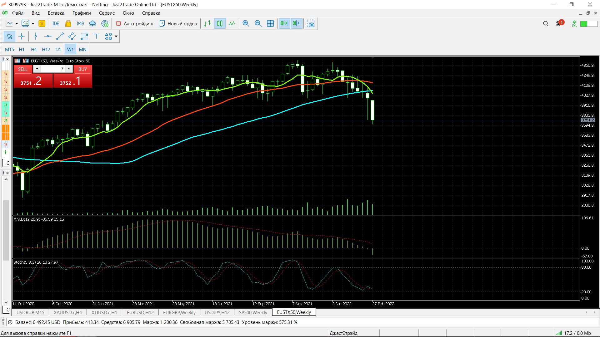Open the Market shopping bag icon
Screen dimensions: 600x337
(68, 23)
